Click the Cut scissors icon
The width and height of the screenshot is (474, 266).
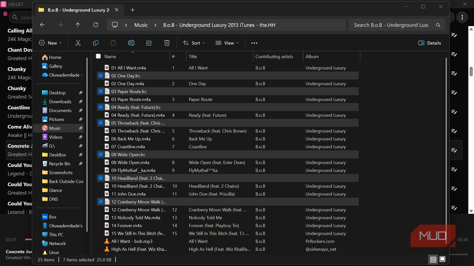(78, 43)
